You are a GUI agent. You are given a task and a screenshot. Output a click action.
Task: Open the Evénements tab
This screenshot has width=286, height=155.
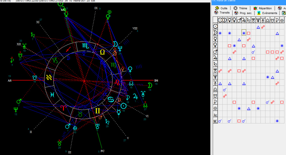[267, 13]
